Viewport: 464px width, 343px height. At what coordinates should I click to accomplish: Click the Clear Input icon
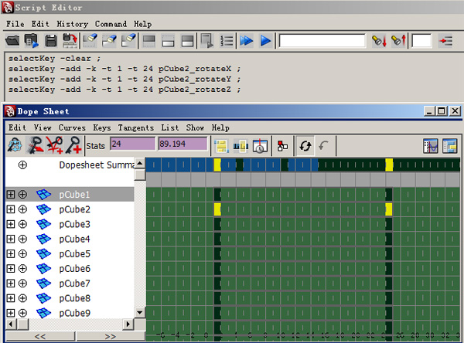(x=109, y=40)
